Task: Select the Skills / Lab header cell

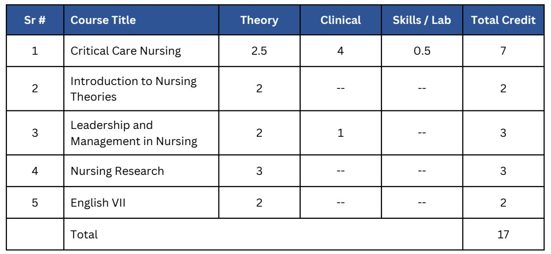Action: coord(422,20)
